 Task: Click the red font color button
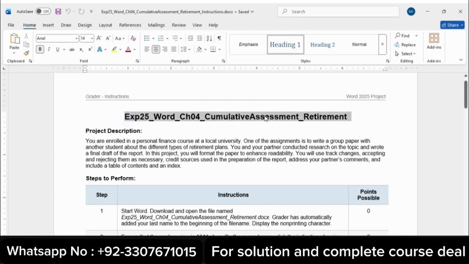(128, 49)
